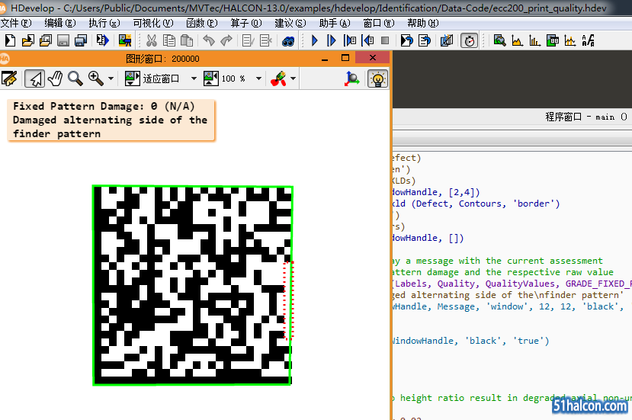Open a program file using the folder icon
Viewport: 632px width, 420px height.
click(x=27, y=40)
